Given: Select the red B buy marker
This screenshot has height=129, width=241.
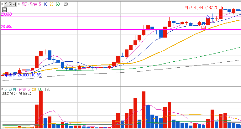Looking at the screenshot, I should 203,27.
